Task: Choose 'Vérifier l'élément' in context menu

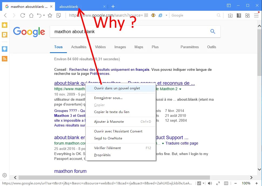Action: [121, 148]
